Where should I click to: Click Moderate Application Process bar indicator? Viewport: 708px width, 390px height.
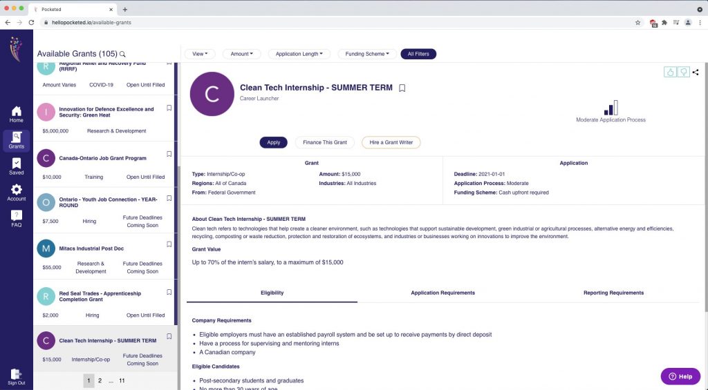click(611, 108)
